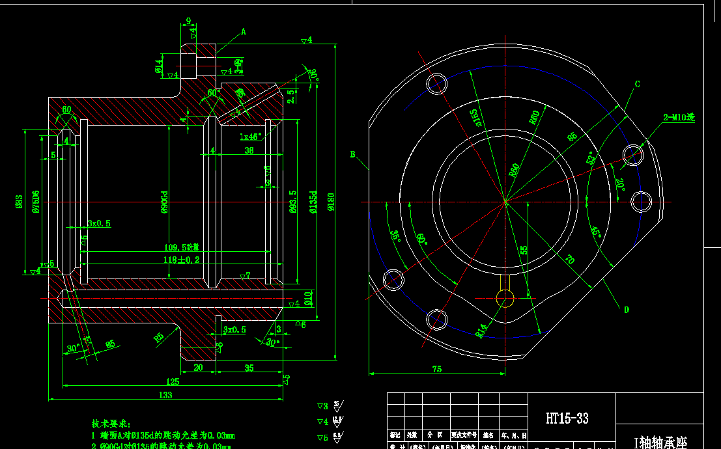Select the R14 radius dimension
The width and height of the screenshot is (721, 449).
click(x=481, y=331)
